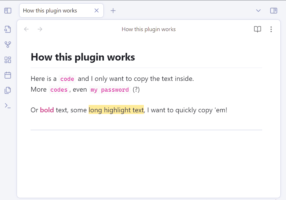The height and width of the screenshot is (200, 286).
Task: Open the more options three-dot menu
Action: pyautogui.click(x=271, y=29)
